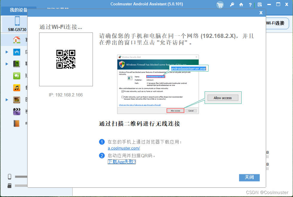Screen dimensions: 293x197
Task: Open the a.coolmuster.com link
Action: pos(124,148)
